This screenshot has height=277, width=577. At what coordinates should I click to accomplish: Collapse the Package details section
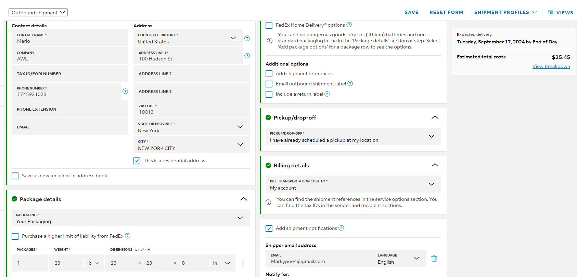(x=244, y=199)
